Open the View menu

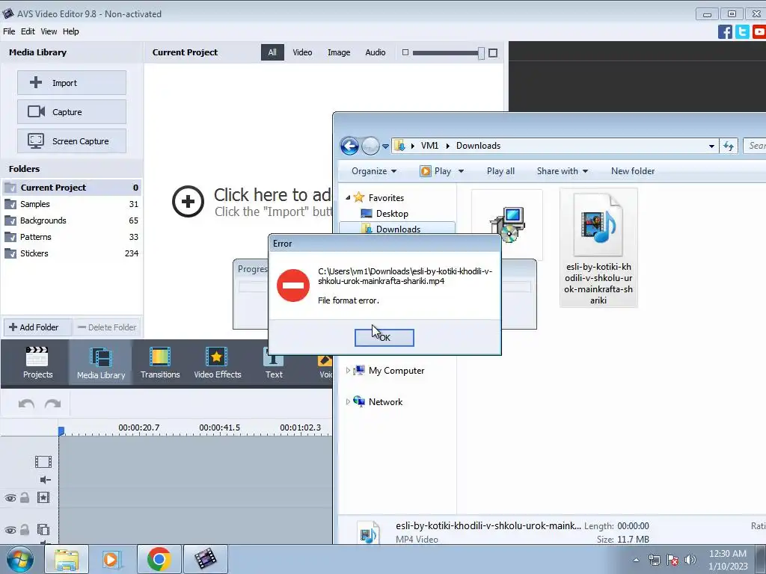click(49, 31)
